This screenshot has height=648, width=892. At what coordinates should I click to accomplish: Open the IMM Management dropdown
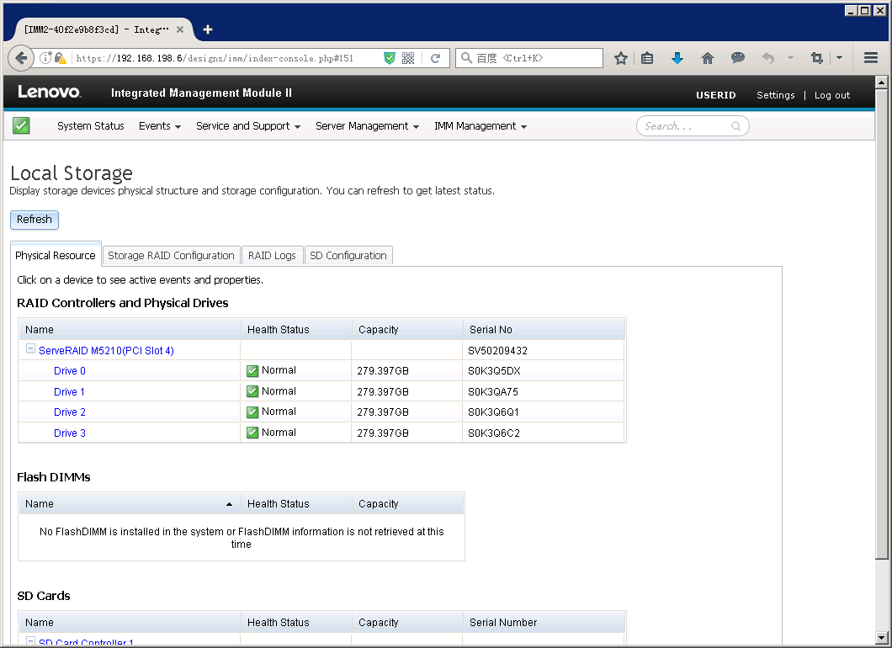point(480,126)
